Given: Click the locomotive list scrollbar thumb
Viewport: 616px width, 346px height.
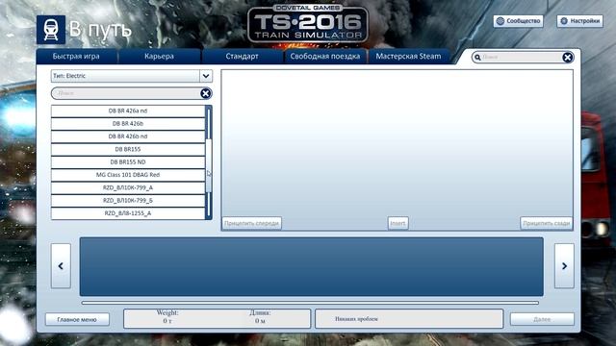Looking at the screenshot, I should (209, 165).
